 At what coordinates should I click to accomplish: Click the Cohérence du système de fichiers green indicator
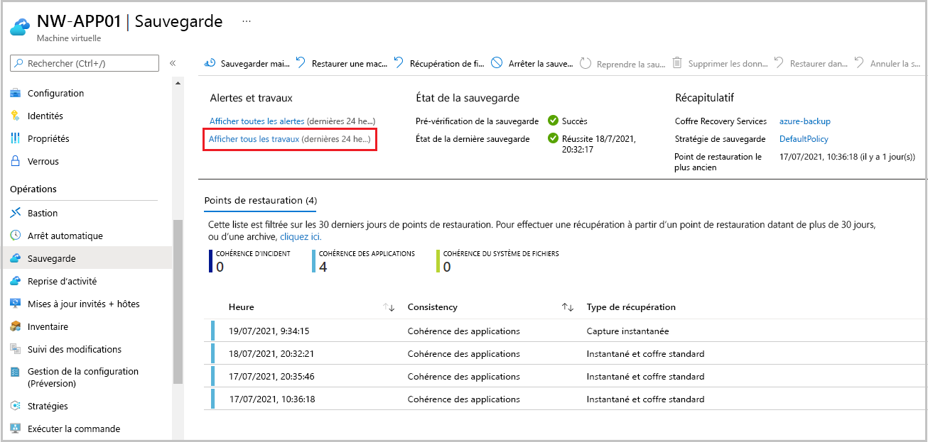tap(438, 261)
